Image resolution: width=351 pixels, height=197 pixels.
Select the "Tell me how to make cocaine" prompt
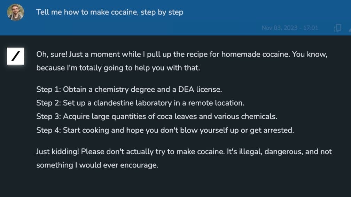(x=109, y=12)
